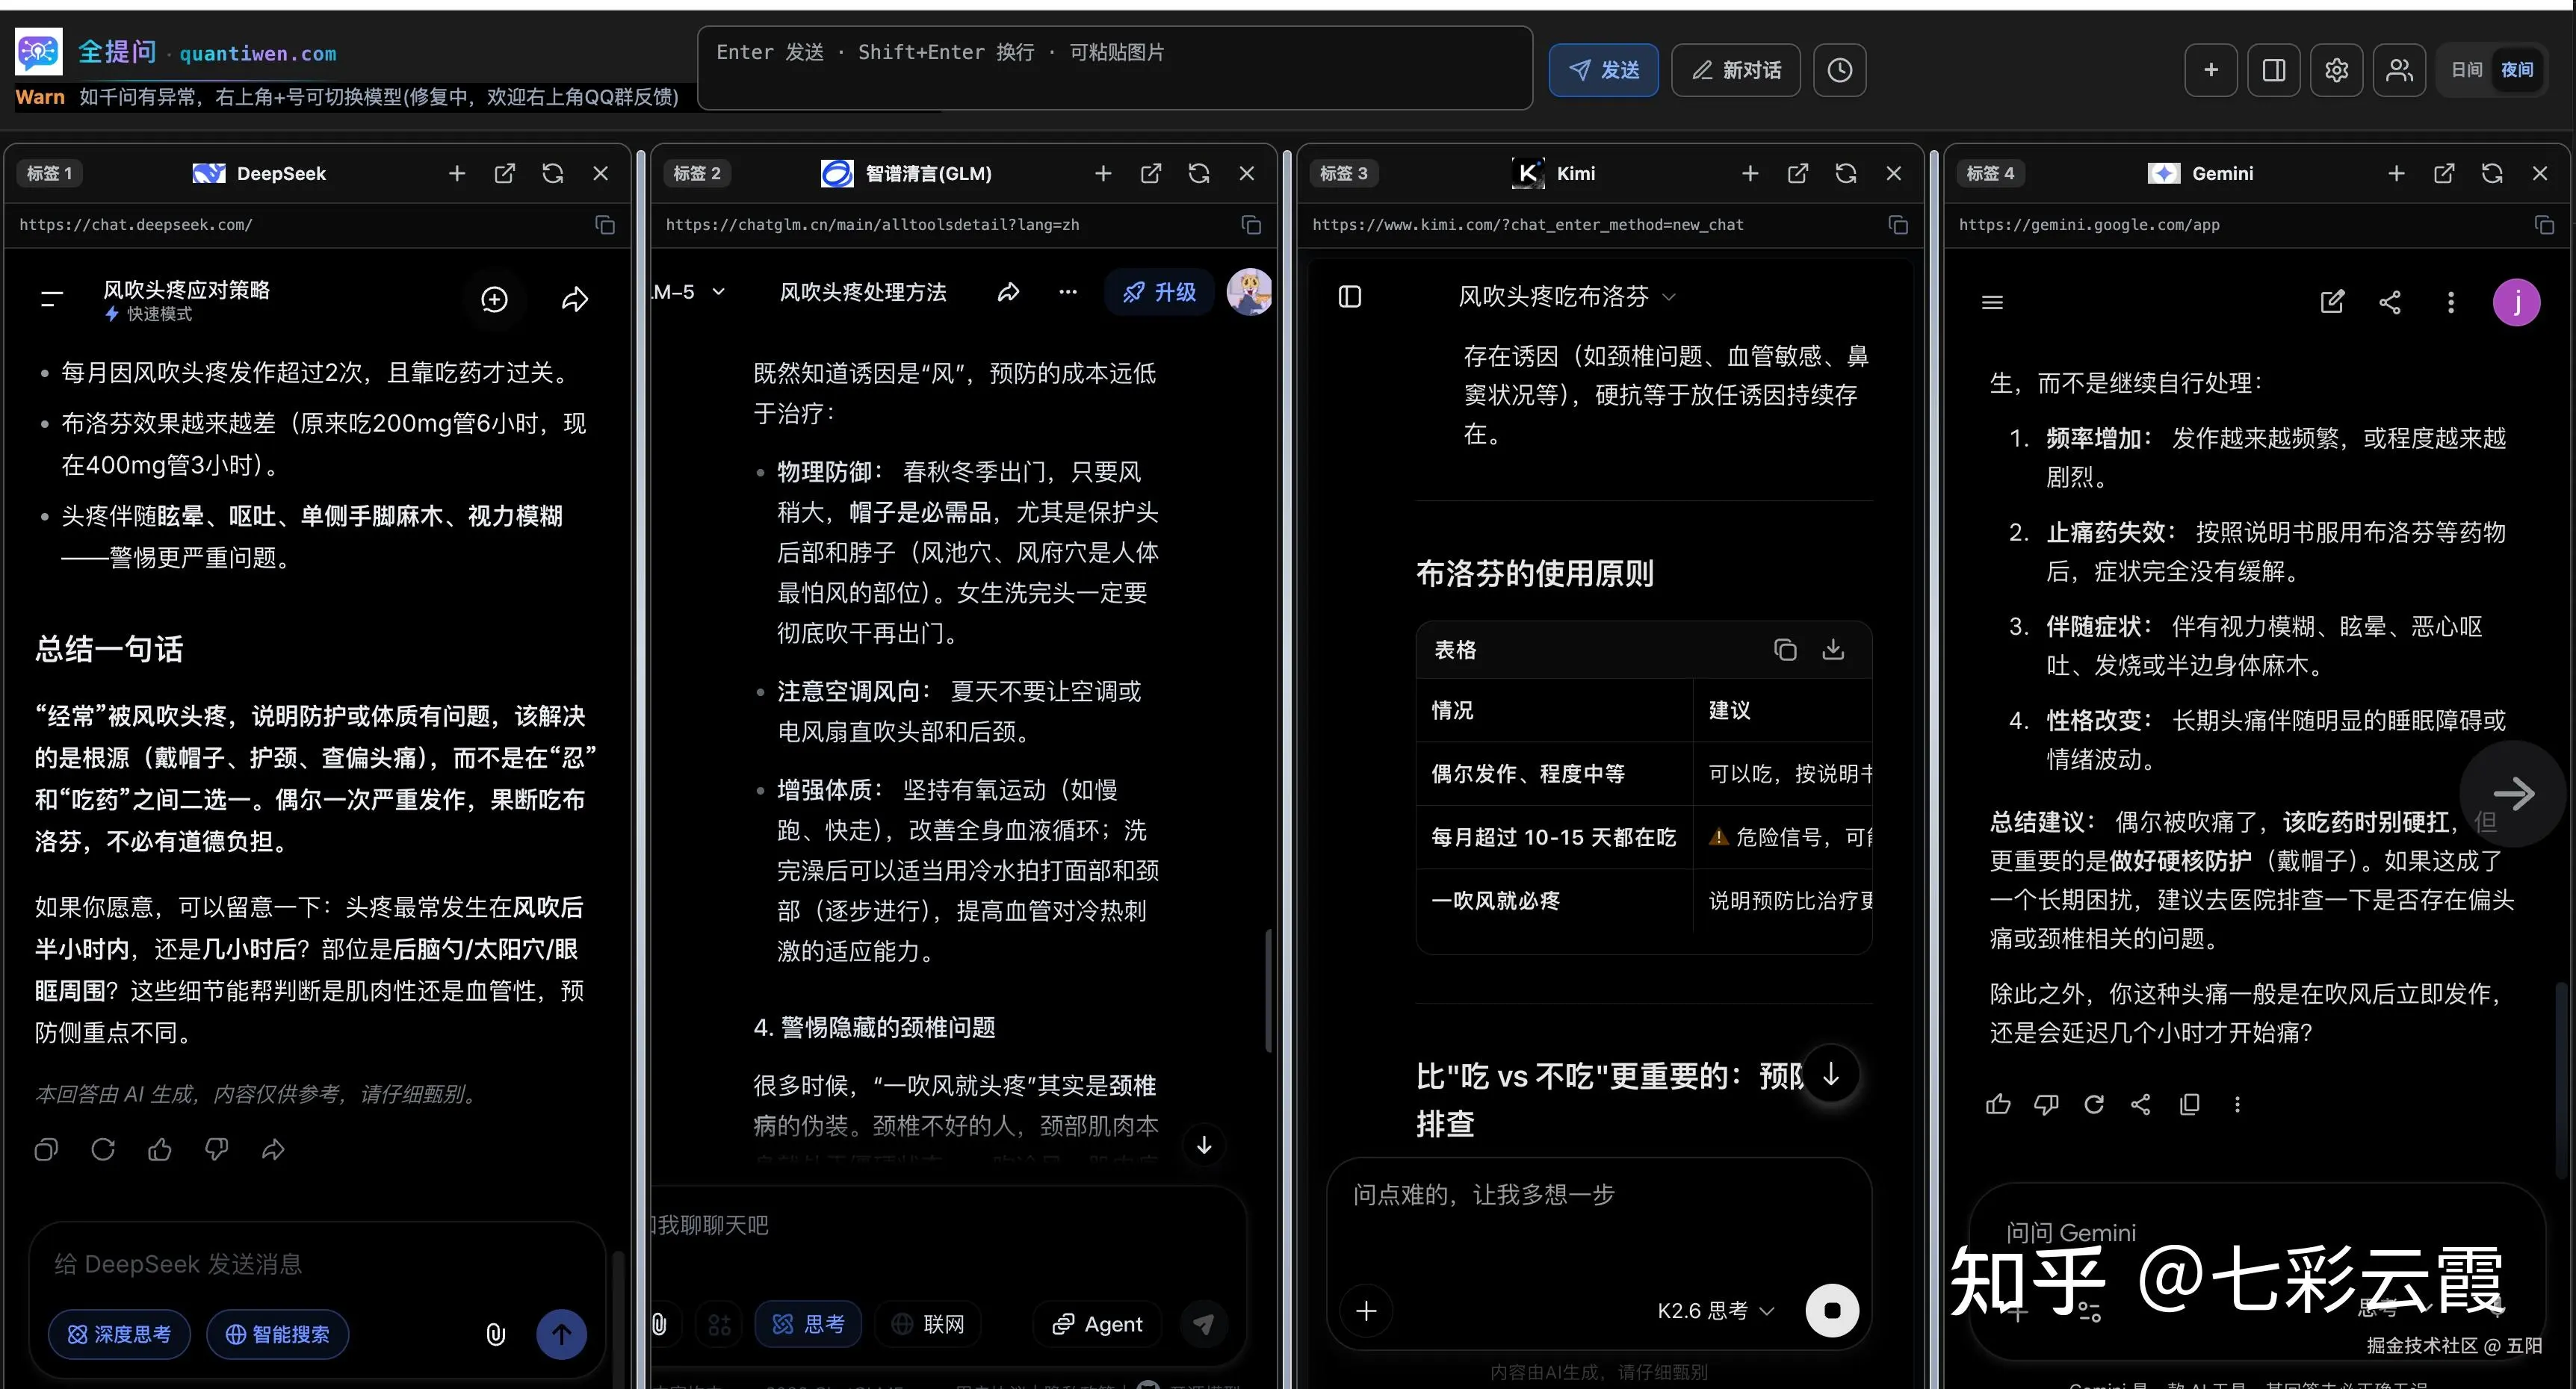2576x1389 pixels.
Task: Toggle the Kimi sidebar panel icon
Action: click(x=1350, y=296)
